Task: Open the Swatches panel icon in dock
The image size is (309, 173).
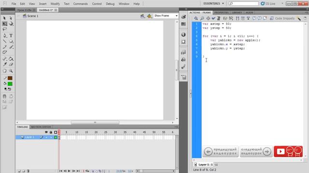Action: click(183, 24)
